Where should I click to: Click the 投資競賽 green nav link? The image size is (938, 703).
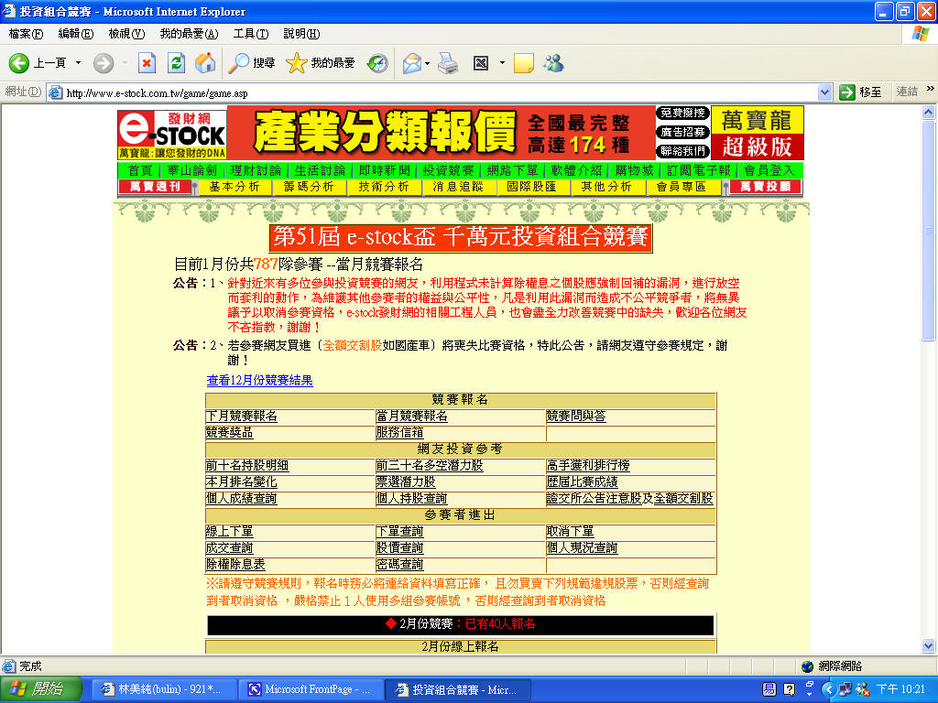(x=448, y=170)
